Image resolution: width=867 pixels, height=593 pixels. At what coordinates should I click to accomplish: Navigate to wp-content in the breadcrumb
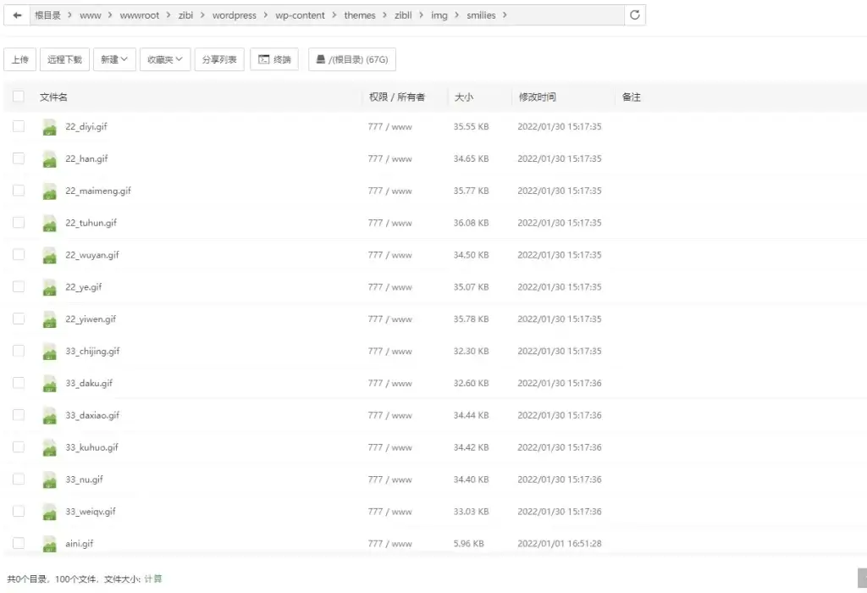pos(300,15)
